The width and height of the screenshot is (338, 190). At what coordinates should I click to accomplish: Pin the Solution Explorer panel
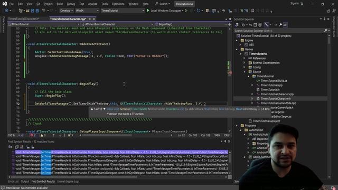pos(324,19)
